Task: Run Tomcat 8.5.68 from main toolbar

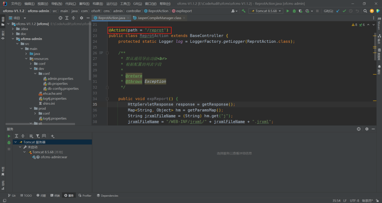Action: [288, 11]
